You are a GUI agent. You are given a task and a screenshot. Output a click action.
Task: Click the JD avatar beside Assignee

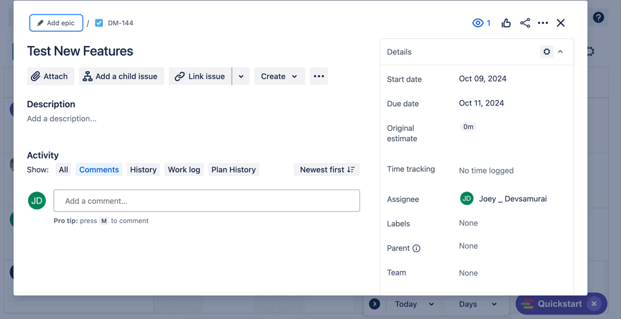click(466, 199)
